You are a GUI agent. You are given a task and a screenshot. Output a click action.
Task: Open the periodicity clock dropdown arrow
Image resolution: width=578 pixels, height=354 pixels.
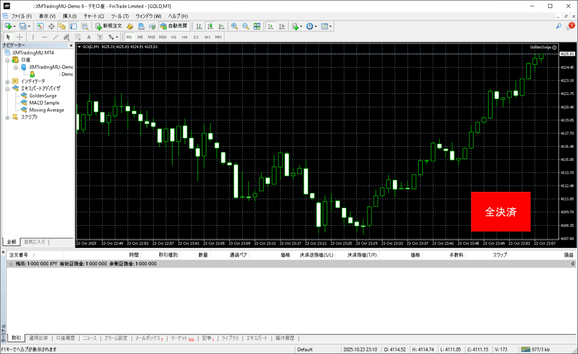(x=317, y=26)
